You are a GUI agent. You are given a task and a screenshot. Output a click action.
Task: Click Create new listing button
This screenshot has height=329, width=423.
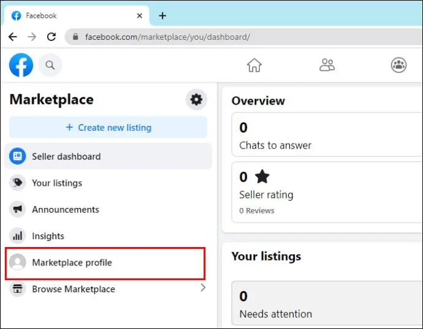pyautogui.click(x=108, y=127)
